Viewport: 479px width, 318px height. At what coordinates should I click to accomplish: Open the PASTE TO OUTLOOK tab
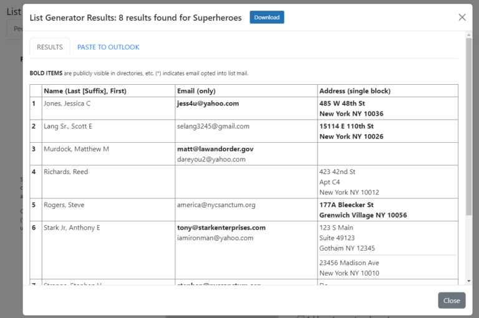[x=109, y=47]
